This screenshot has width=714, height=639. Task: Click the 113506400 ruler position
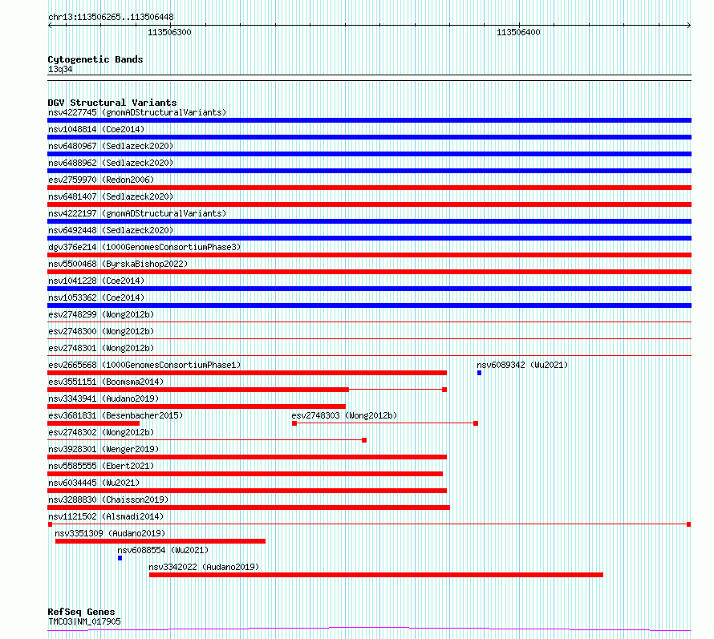click(x=518, y=32)
